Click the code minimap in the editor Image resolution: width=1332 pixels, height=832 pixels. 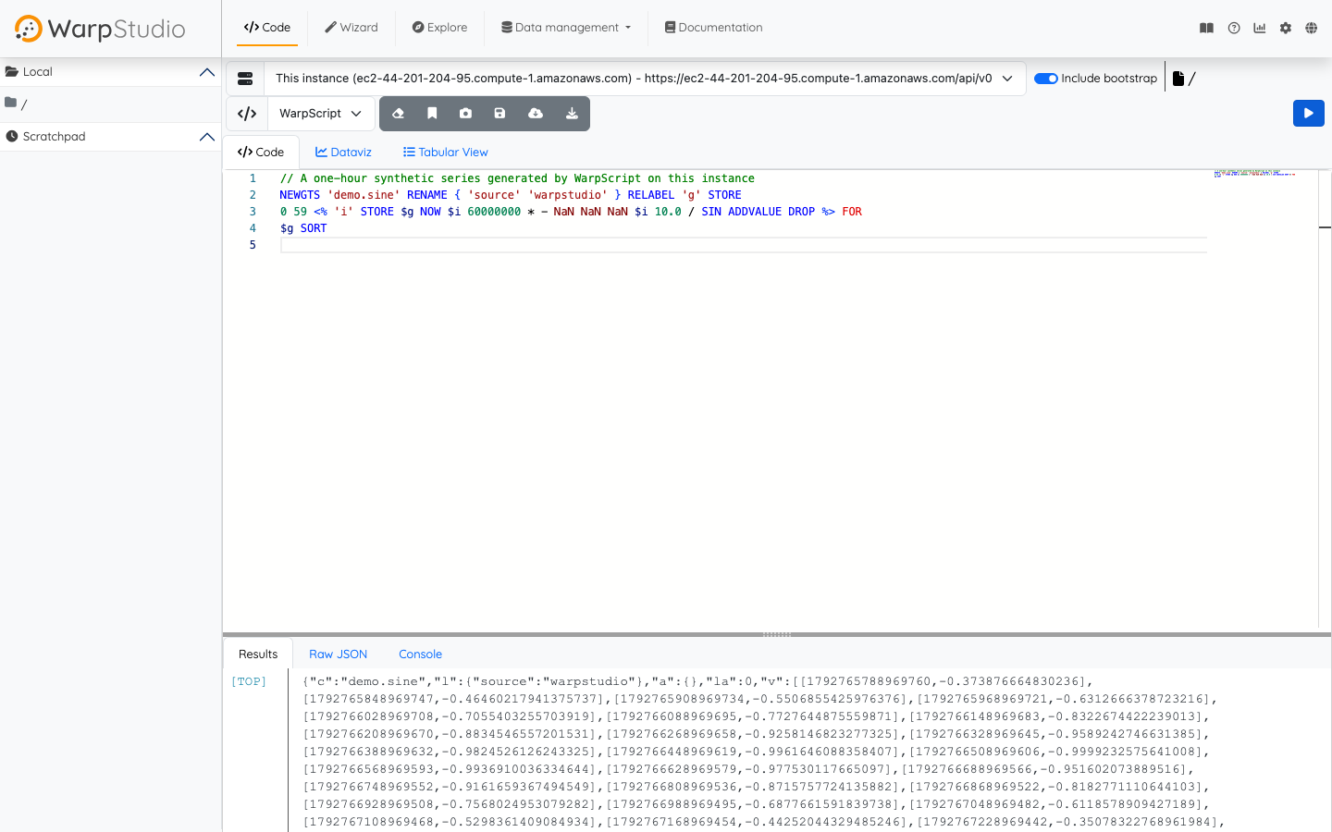pos(1255,173)
